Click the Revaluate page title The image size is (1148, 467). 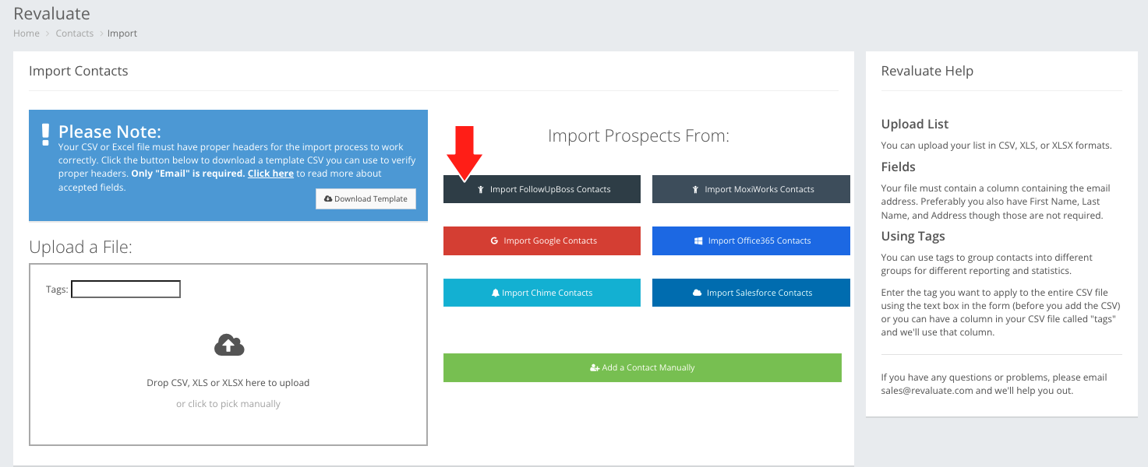51,14
